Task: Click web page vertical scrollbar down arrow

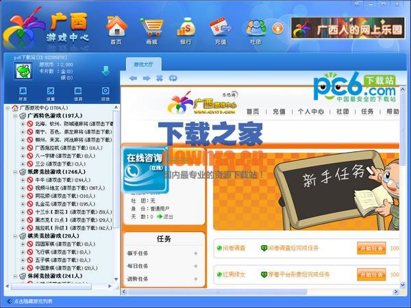Action: [403, 285]
